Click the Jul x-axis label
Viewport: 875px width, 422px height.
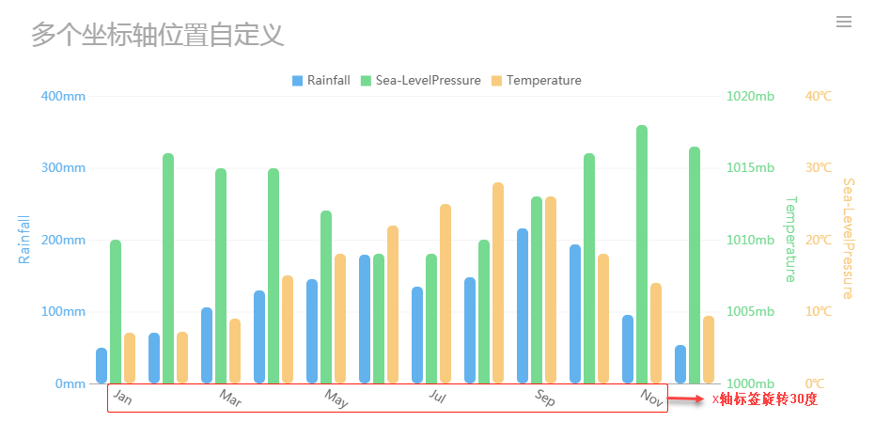click(x=437, y=397)
